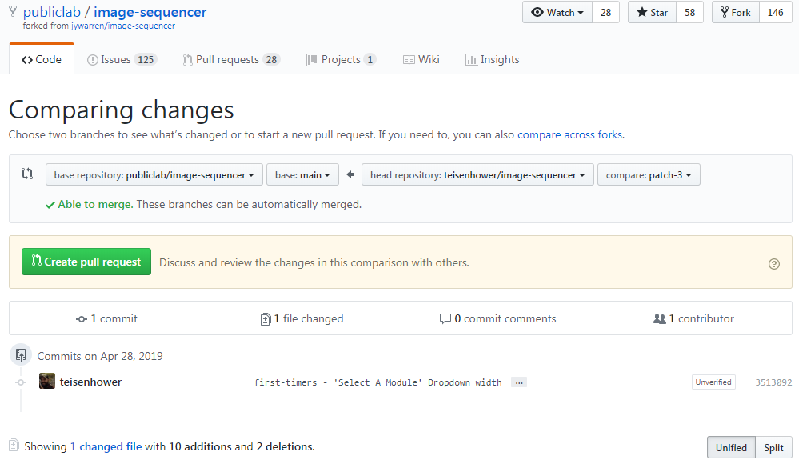
Task: Click the swap branches compare icon
Action: tap(27, 174)
